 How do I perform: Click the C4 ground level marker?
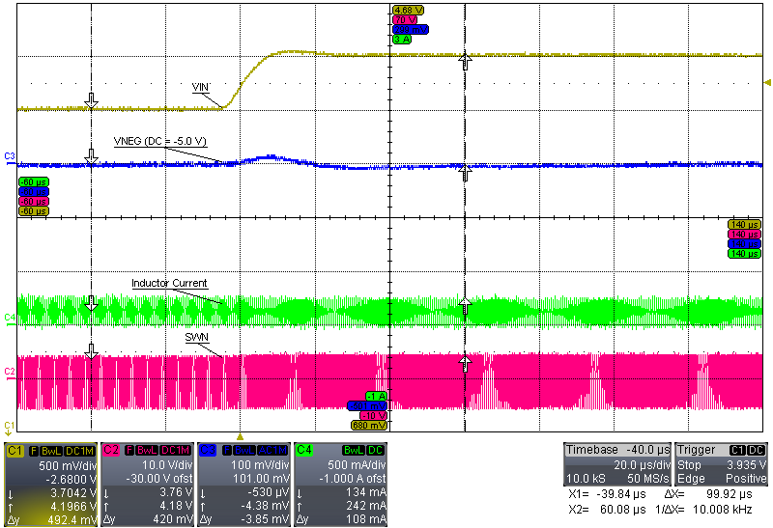point(10,317)
